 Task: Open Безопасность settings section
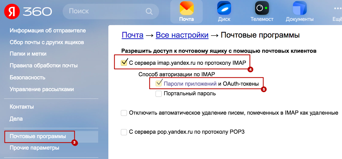[28, 78]
